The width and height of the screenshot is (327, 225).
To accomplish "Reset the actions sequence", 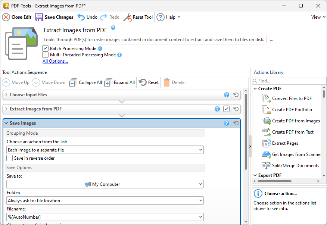I will (149, 82).
